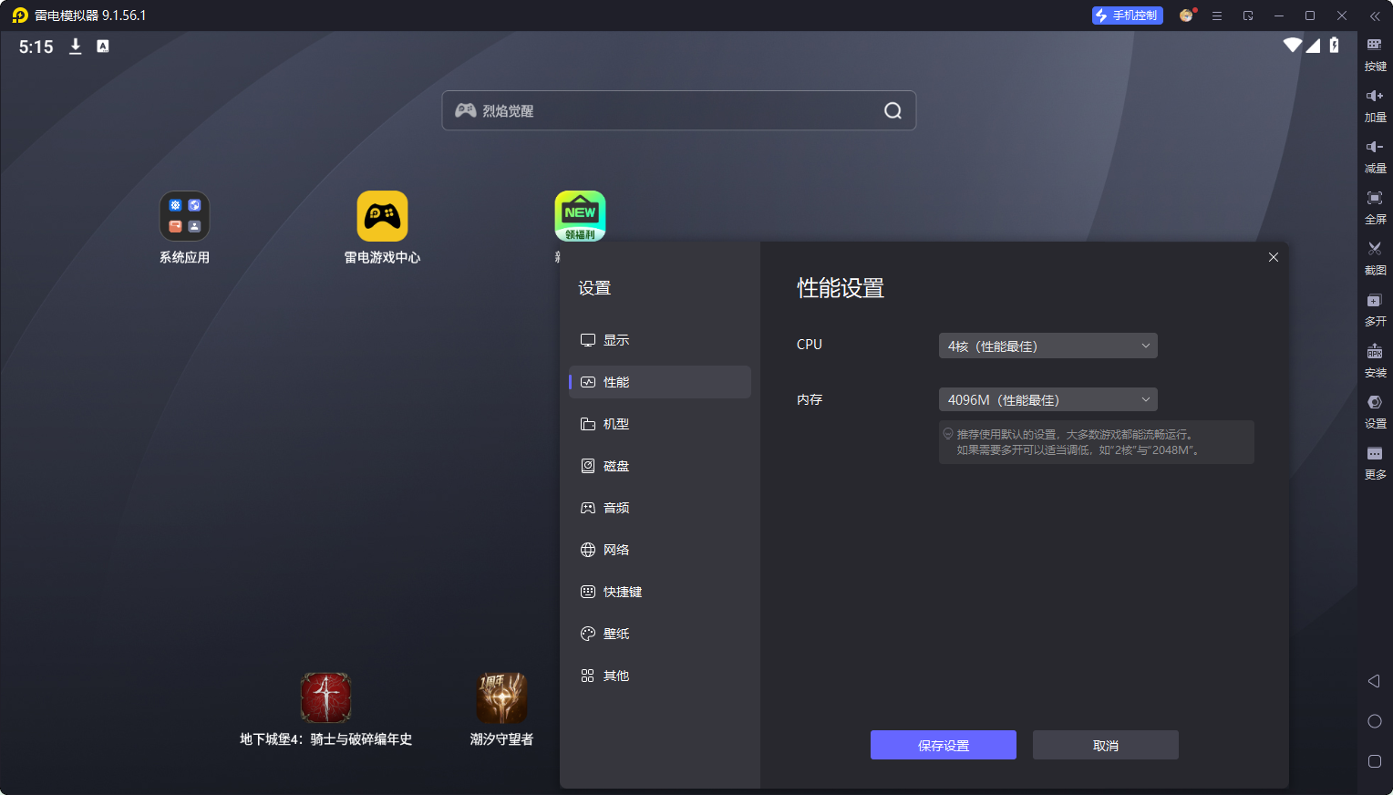Select the 网络 settings tab
This screenshot has width=1393, height=795.
660,550
